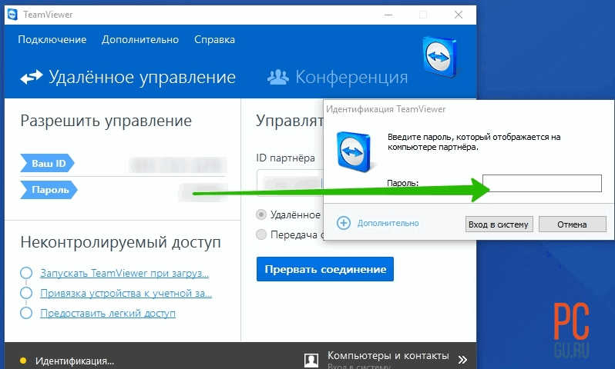615x369 pixels.
Task: Click the circle beside Предоставить легкий доступ
Action: tap(26, 313)
